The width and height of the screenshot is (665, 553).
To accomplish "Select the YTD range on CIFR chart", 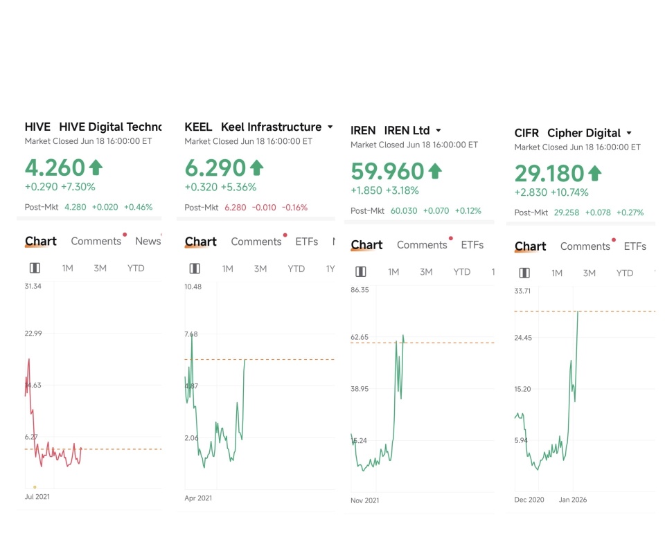I will point(625,273).
